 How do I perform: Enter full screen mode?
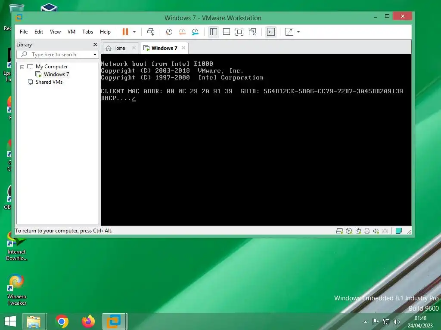click(239, 32)
